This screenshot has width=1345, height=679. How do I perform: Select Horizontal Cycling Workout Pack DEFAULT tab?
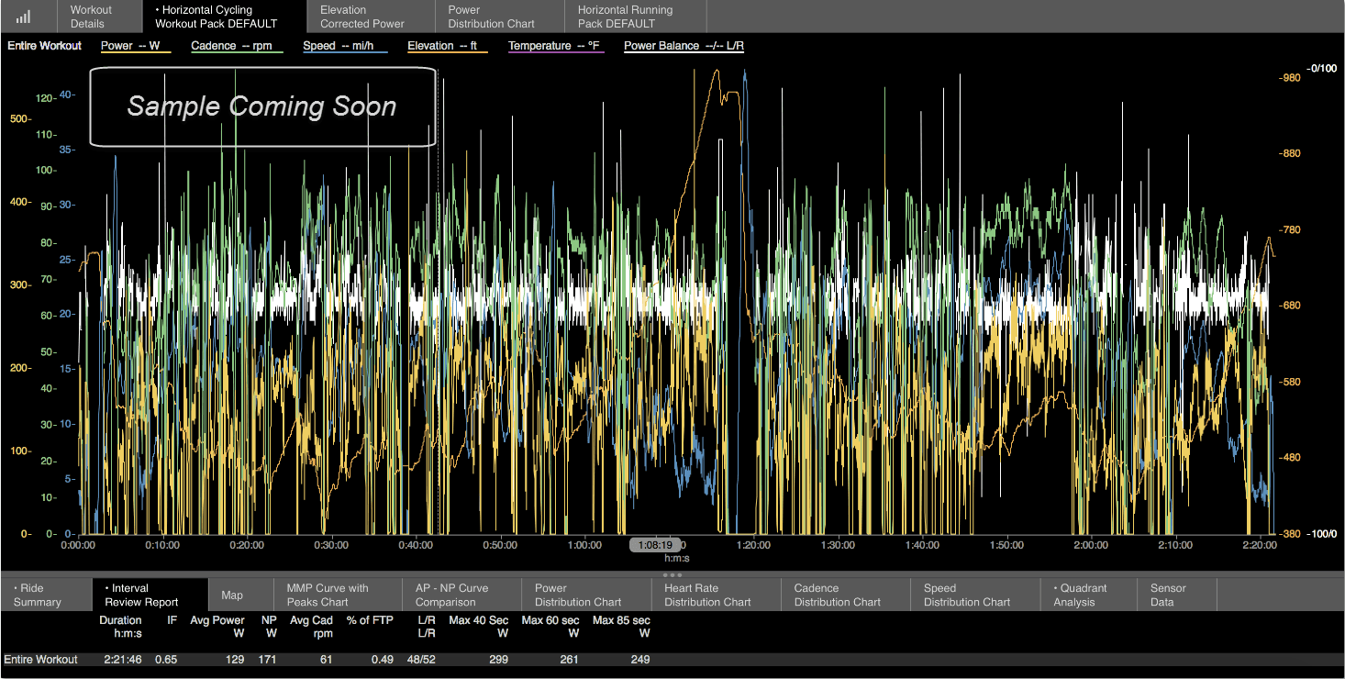225,17
